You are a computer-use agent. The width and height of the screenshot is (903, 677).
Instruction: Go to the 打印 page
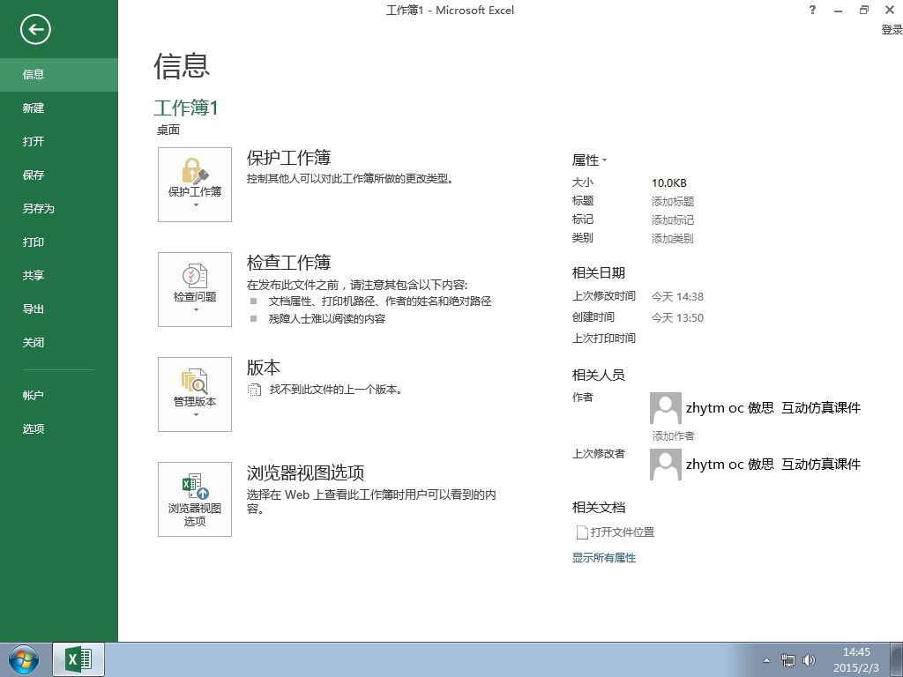coord(59,242)
